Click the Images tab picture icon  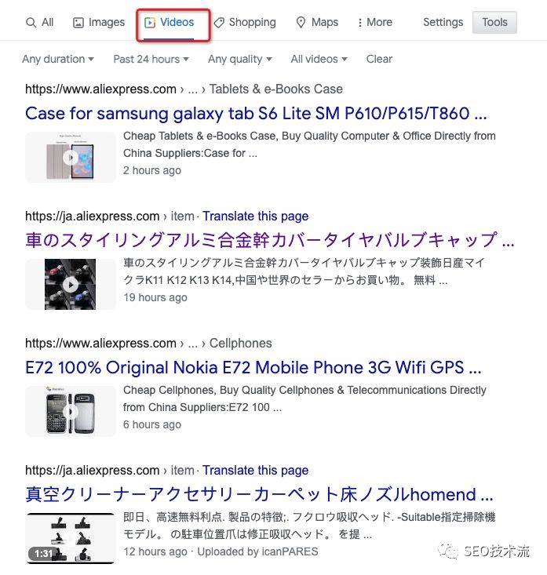point(78,23)
